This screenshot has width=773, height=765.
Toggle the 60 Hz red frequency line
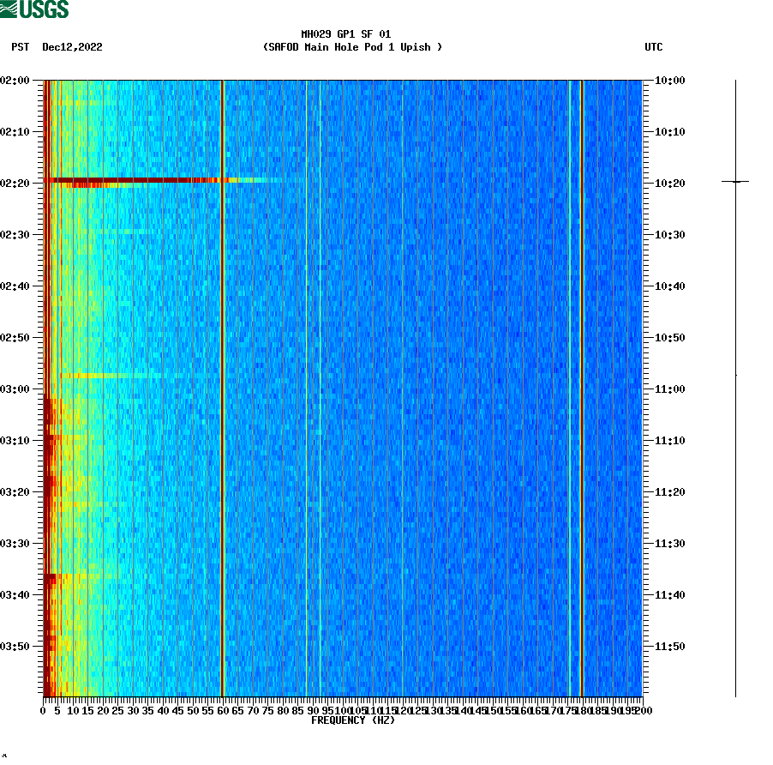click(x=222, y=386)
